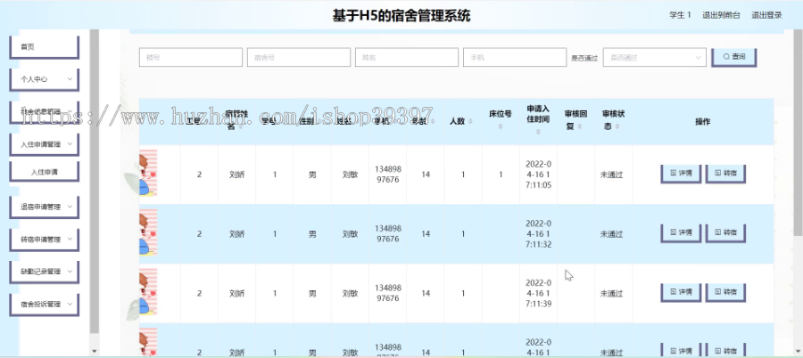Expand the 退宿申请管理 sidebar menu

pyautogui.click(x=44, y=207)
